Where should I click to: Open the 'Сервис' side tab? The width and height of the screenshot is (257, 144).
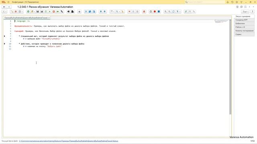(244, 34)
